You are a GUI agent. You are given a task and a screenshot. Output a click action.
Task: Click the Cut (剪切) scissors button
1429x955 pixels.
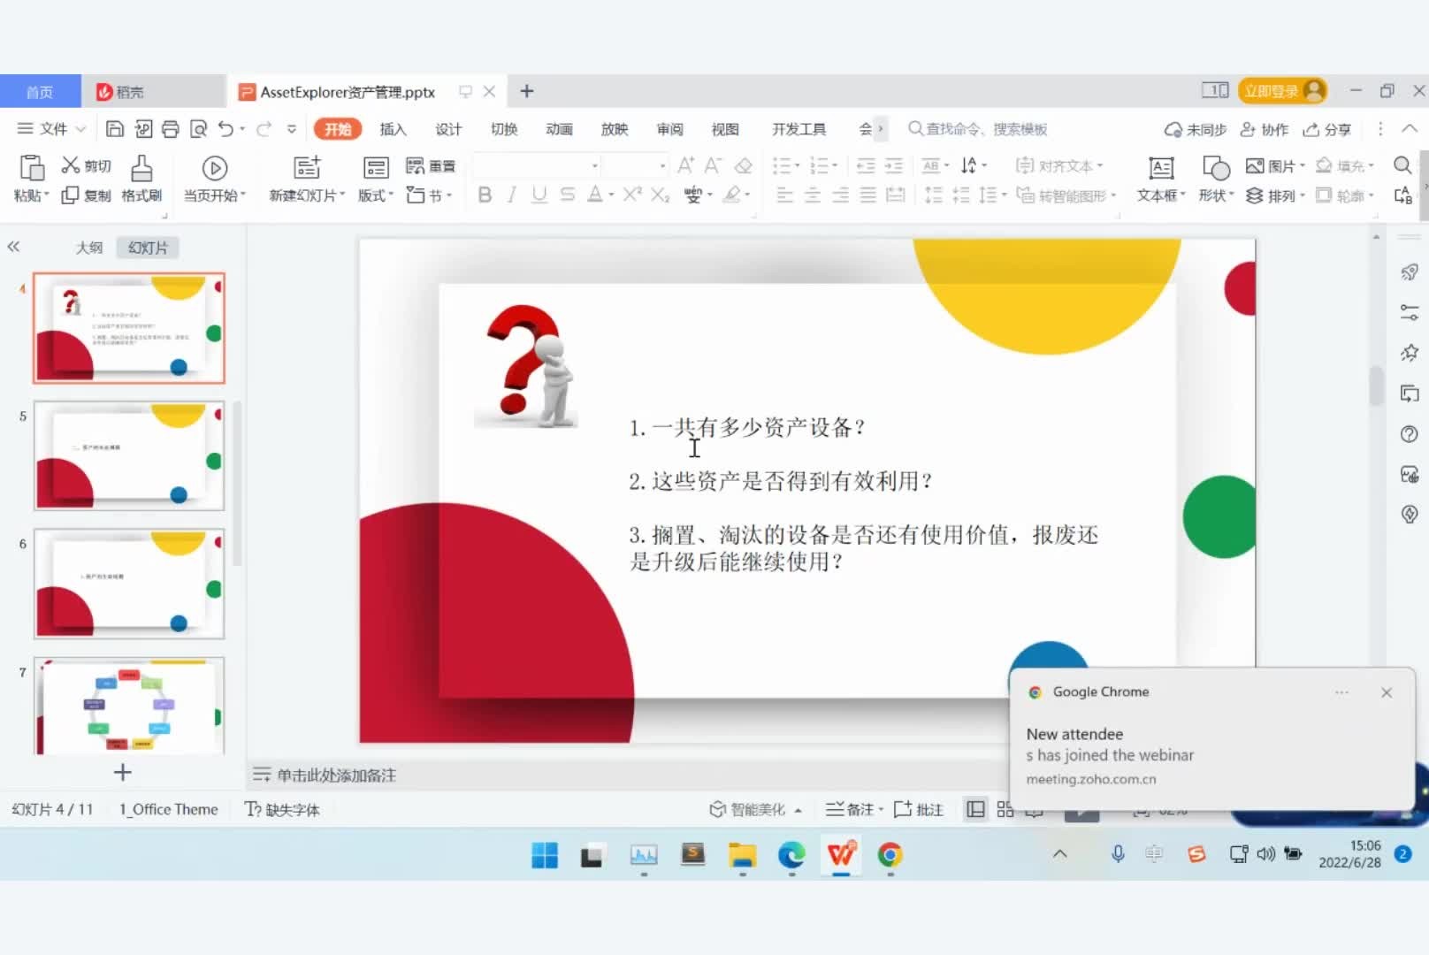coord(86,165)
